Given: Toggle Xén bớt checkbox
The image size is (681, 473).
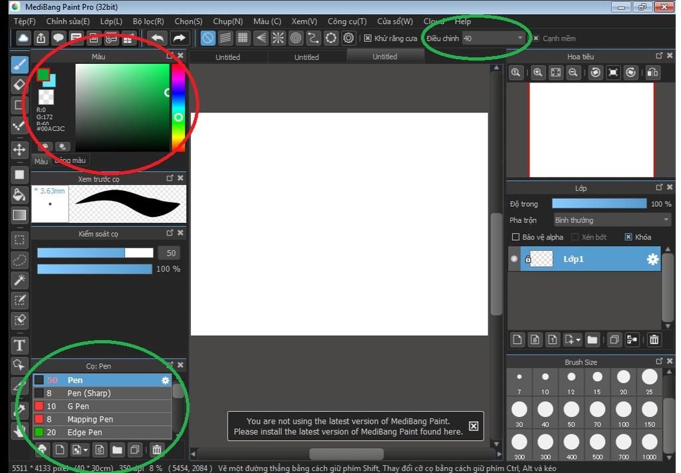Looking at the screenshot, I should click(x=575, y=237).
